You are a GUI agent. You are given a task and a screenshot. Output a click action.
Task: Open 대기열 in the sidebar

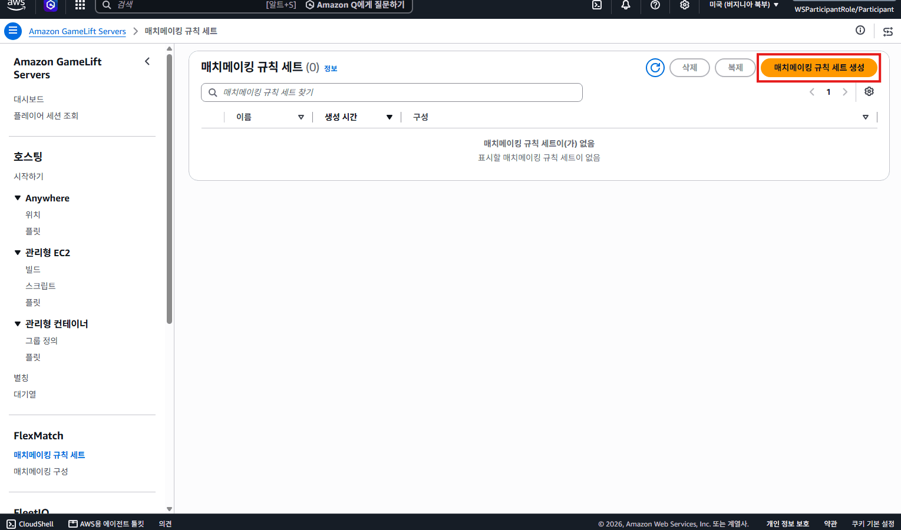pyautogui.click(x=25, y=395)
